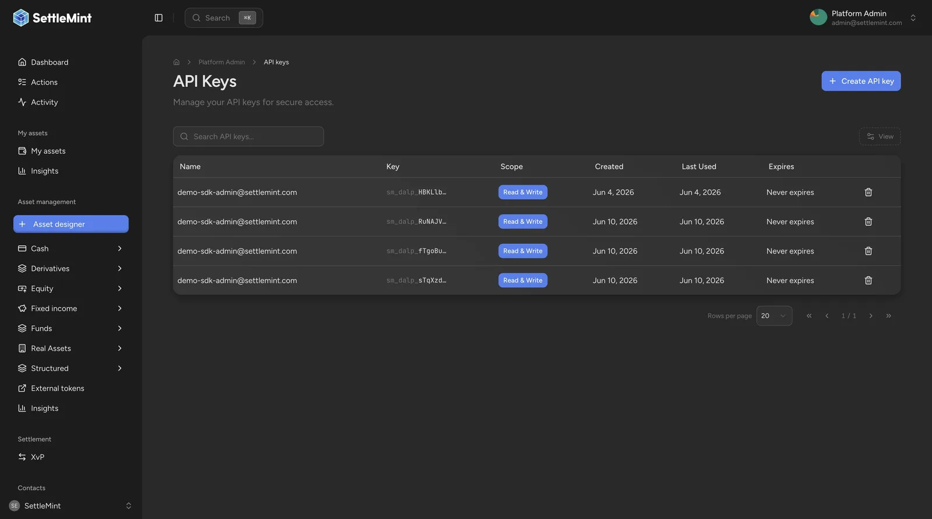Image resolution: width=932 pixels, height=519 pixels.
Task: Click the global Search box
Action: tap(224, 18)
